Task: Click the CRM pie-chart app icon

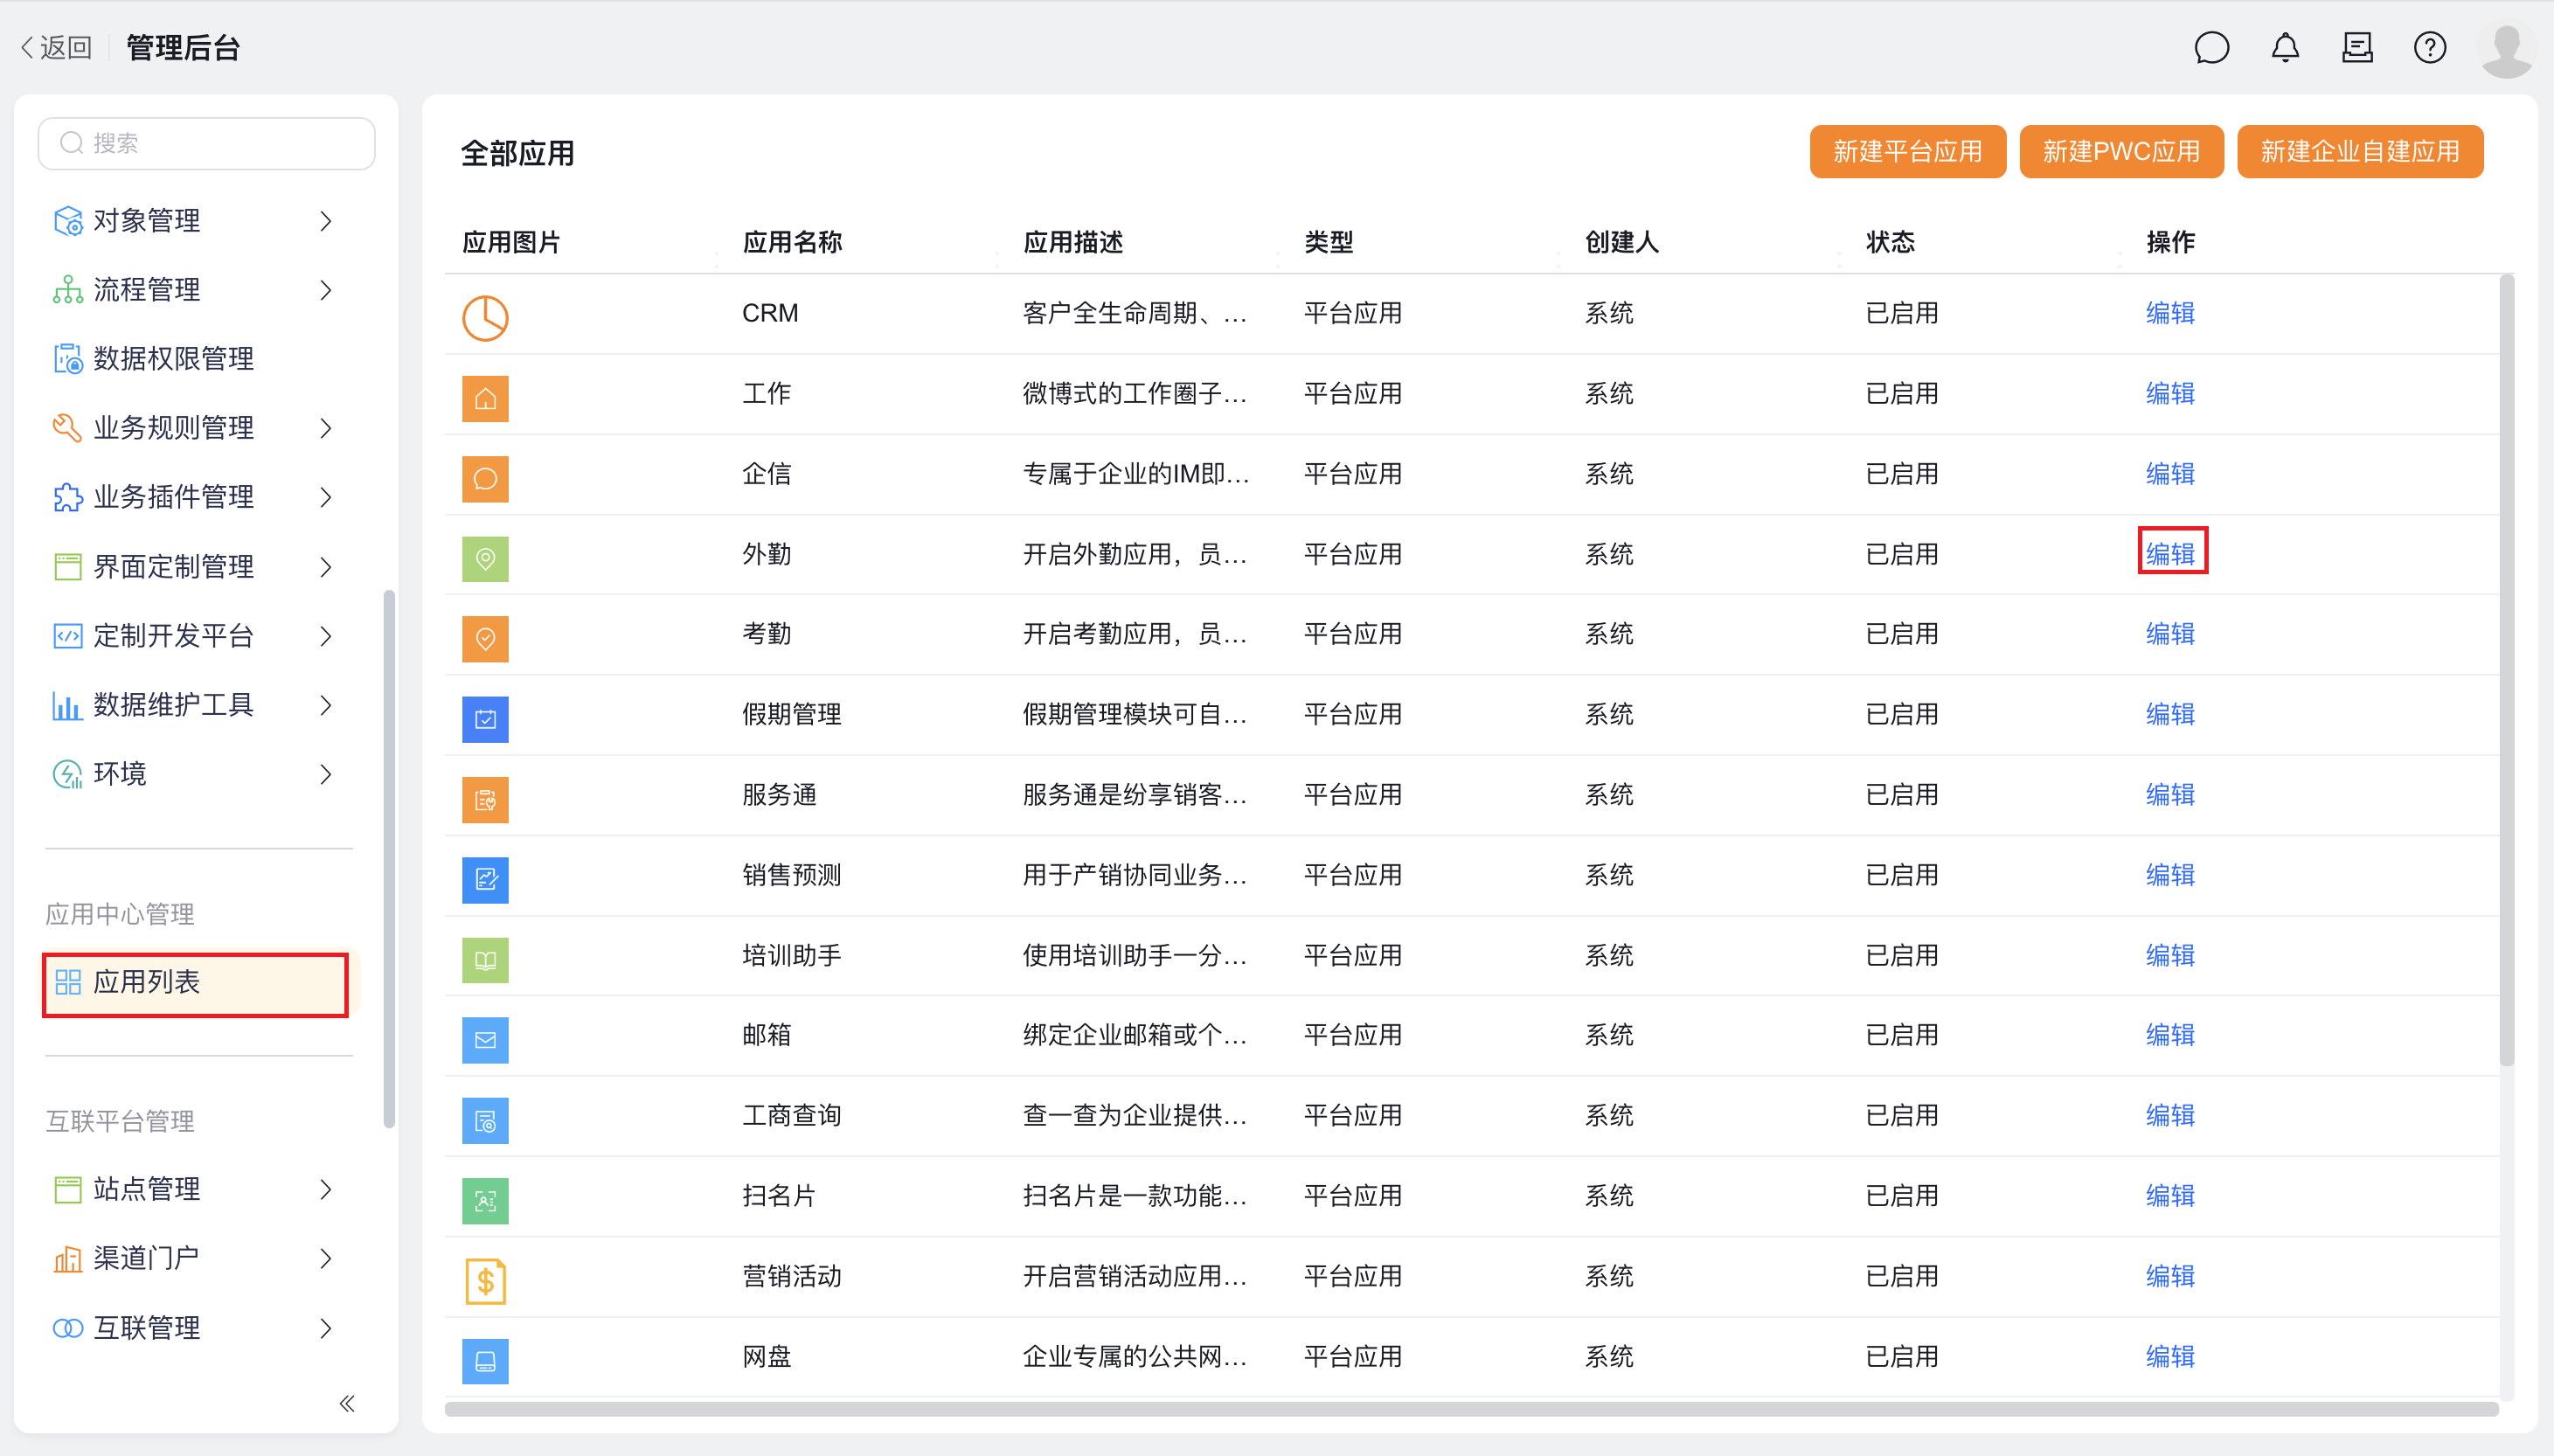Action: (x=485, y=318)
